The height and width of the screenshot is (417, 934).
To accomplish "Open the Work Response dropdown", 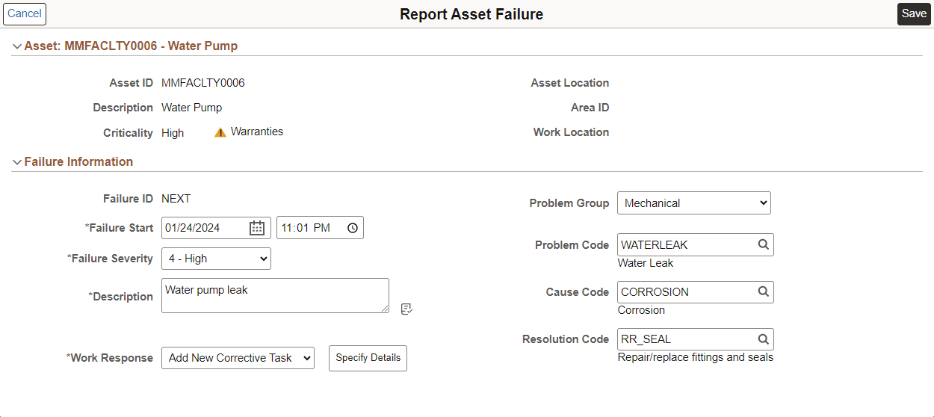I will (x=238, y=358).
